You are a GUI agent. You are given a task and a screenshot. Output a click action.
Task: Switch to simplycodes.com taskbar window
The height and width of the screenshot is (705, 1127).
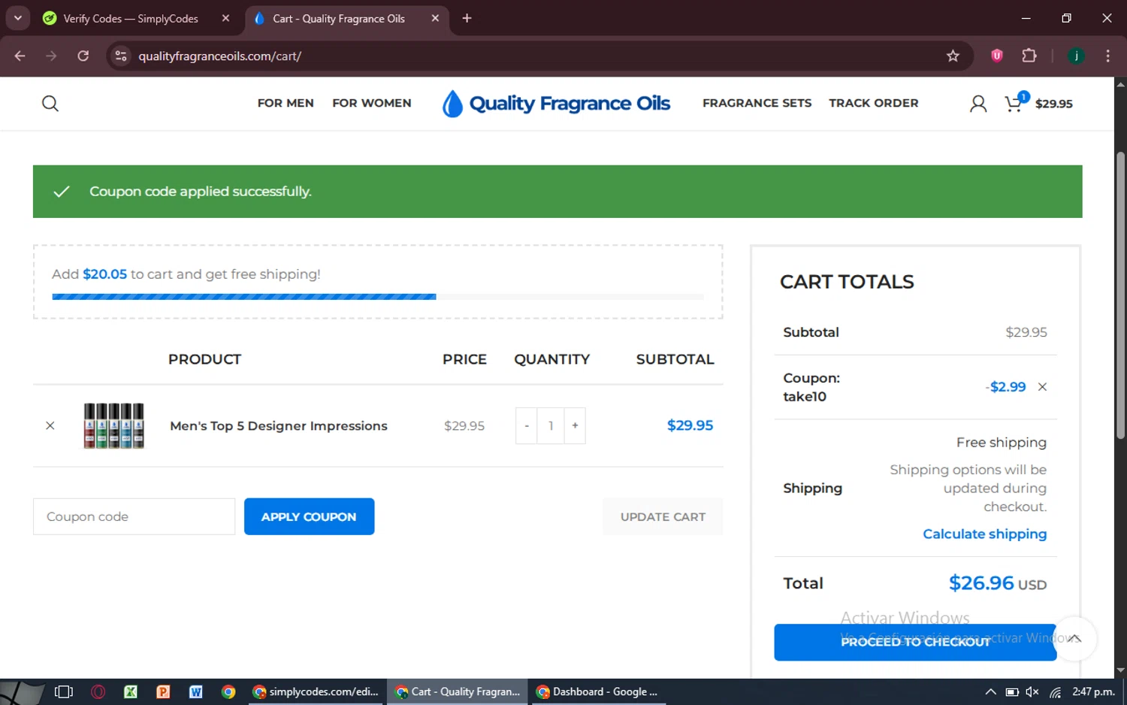(316, 691)
